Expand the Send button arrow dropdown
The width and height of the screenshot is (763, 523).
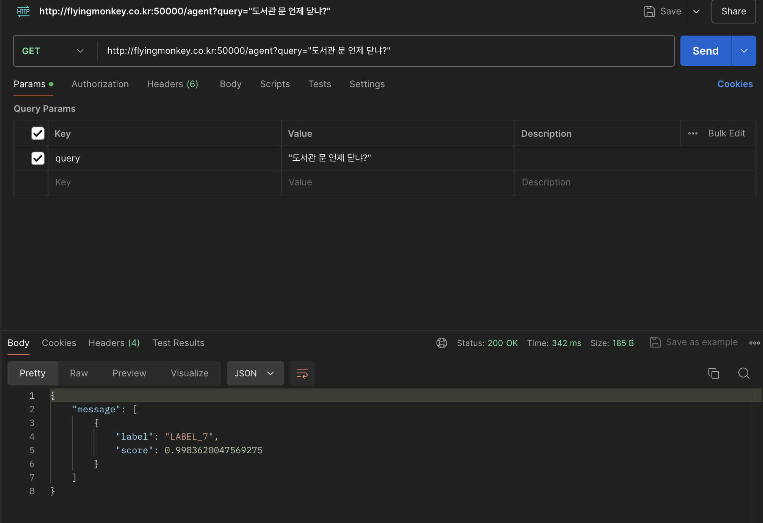pos(744,51)
